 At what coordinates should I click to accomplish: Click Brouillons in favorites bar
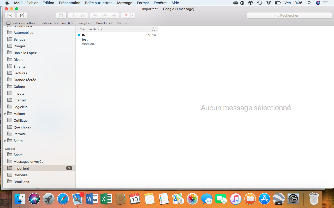[104, 23]
